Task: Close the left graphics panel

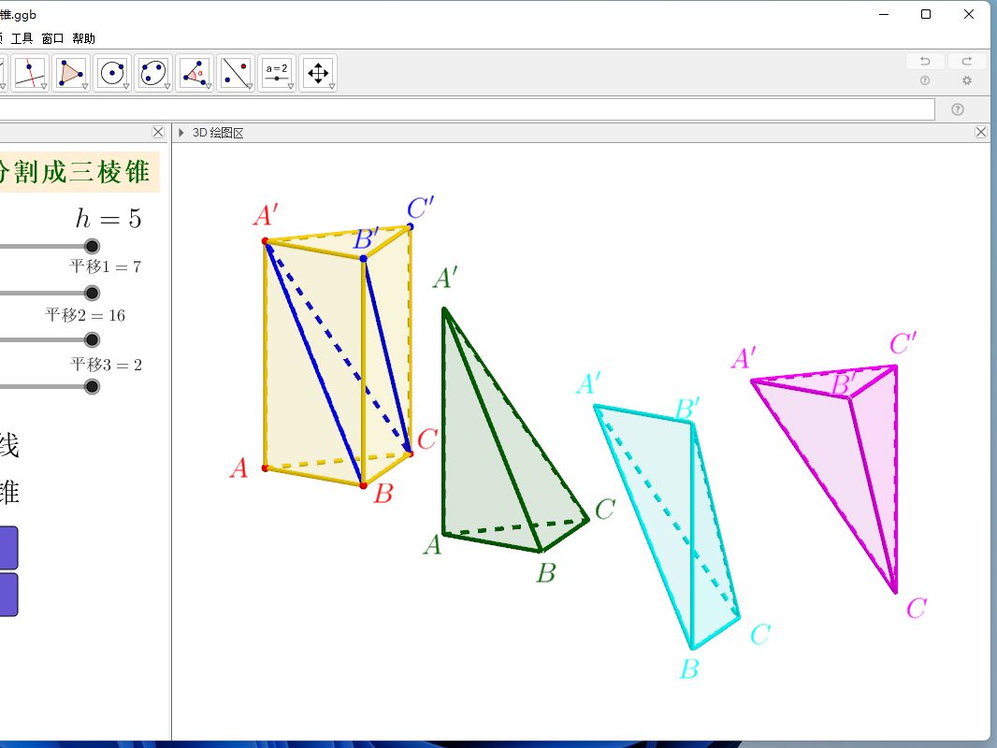Action: point(158,132)
